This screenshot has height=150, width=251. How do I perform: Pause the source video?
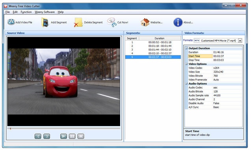point(72,136)
